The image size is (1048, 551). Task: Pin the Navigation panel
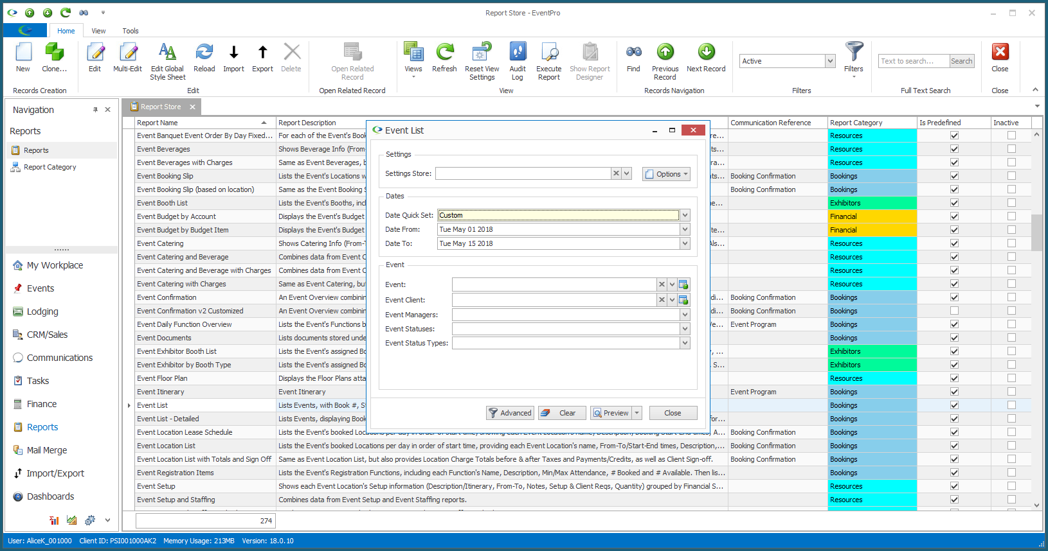95,110
